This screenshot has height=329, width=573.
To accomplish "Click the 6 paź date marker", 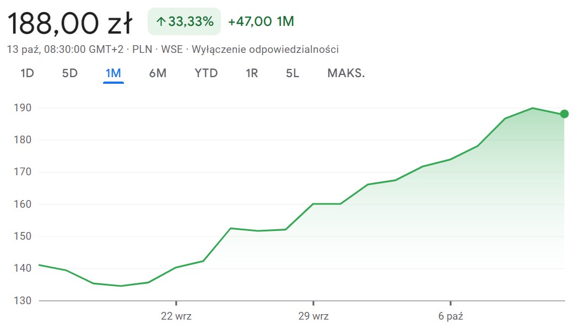I will coord(450,317).
